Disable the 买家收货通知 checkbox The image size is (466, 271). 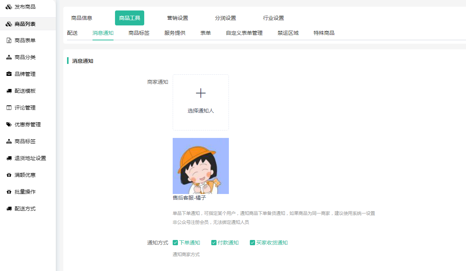pyautogui.click(x=252, y=243)
